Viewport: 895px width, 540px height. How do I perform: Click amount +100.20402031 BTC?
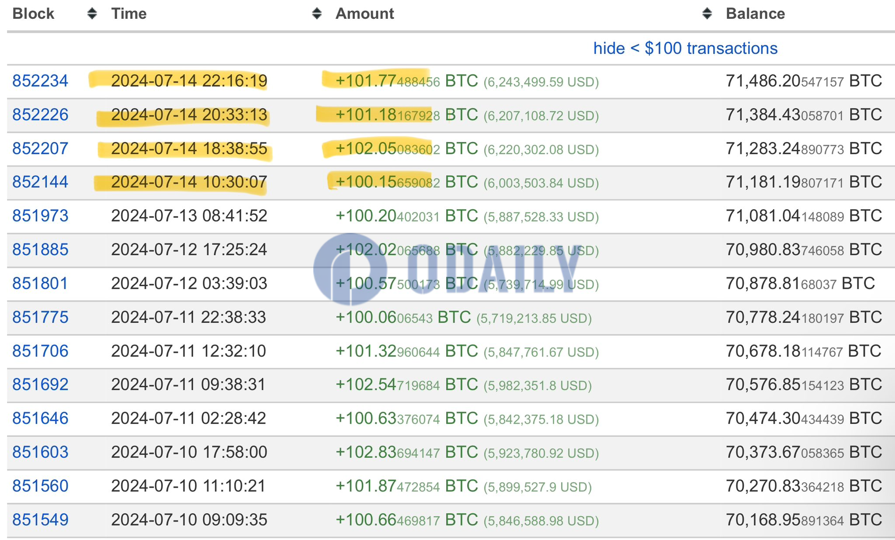(x=407, y=216)
